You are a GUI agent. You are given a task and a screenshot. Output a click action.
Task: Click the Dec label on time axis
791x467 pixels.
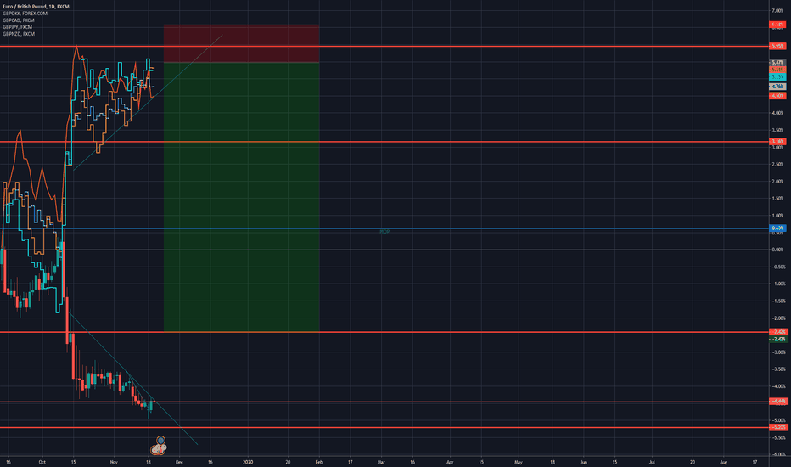[x=178, y=461]
